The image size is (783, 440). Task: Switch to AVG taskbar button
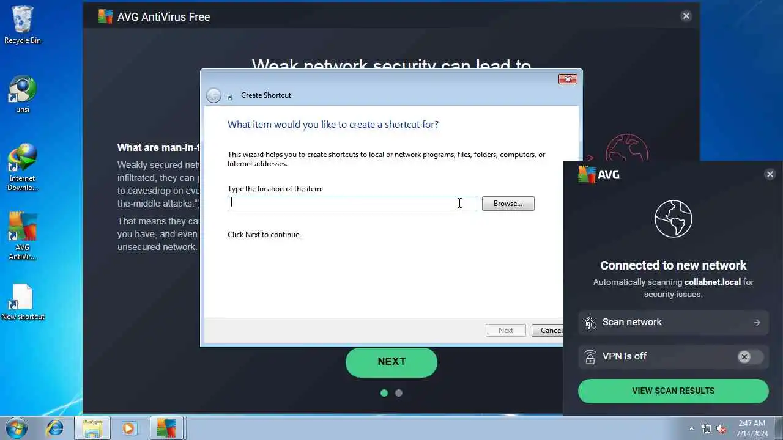tap(166, 428)
